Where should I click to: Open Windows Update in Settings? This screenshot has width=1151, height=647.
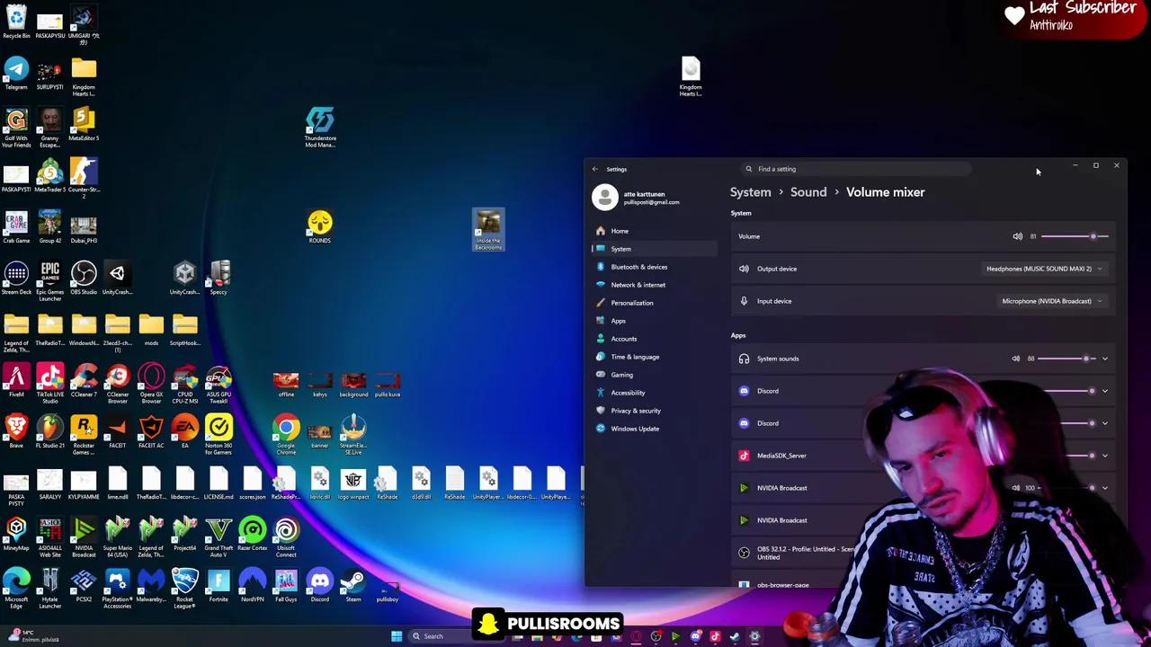[655, 429]
